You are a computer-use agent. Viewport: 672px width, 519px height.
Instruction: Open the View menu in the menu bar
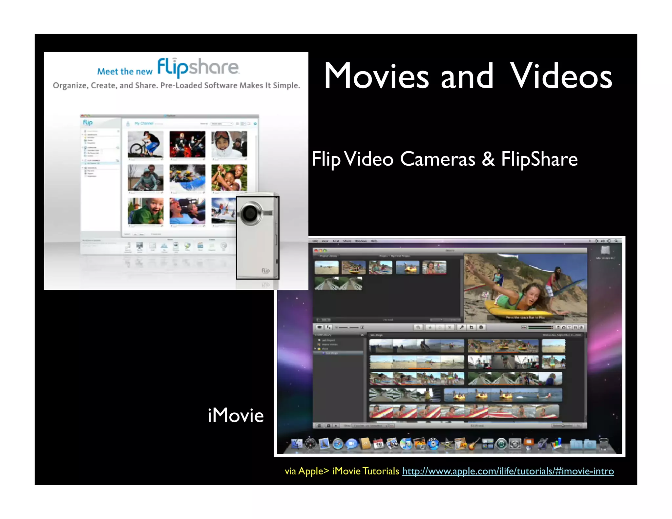(325, 241)
